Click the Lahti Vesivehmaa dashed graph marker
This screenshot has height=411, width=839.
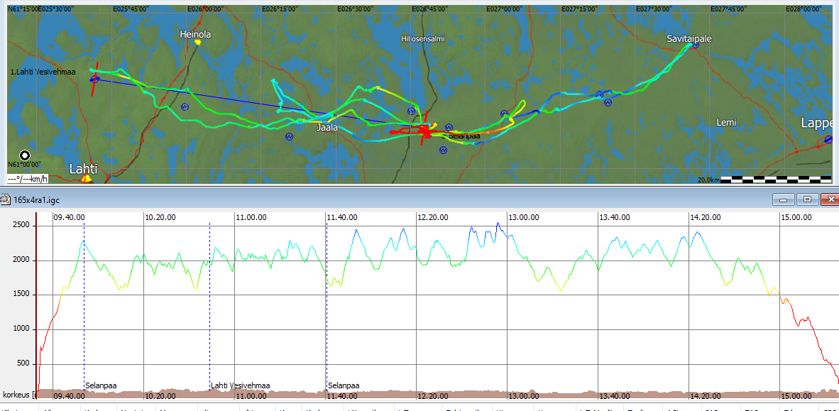click(210, 305)
